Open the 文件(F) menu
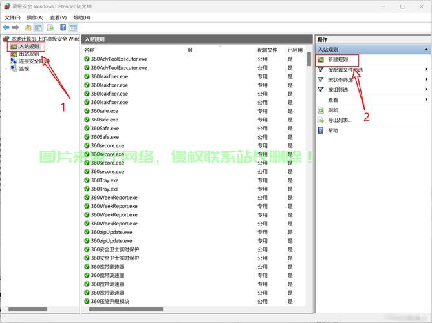Viewport: 432px width, 323px height. (x=12, y=17)
